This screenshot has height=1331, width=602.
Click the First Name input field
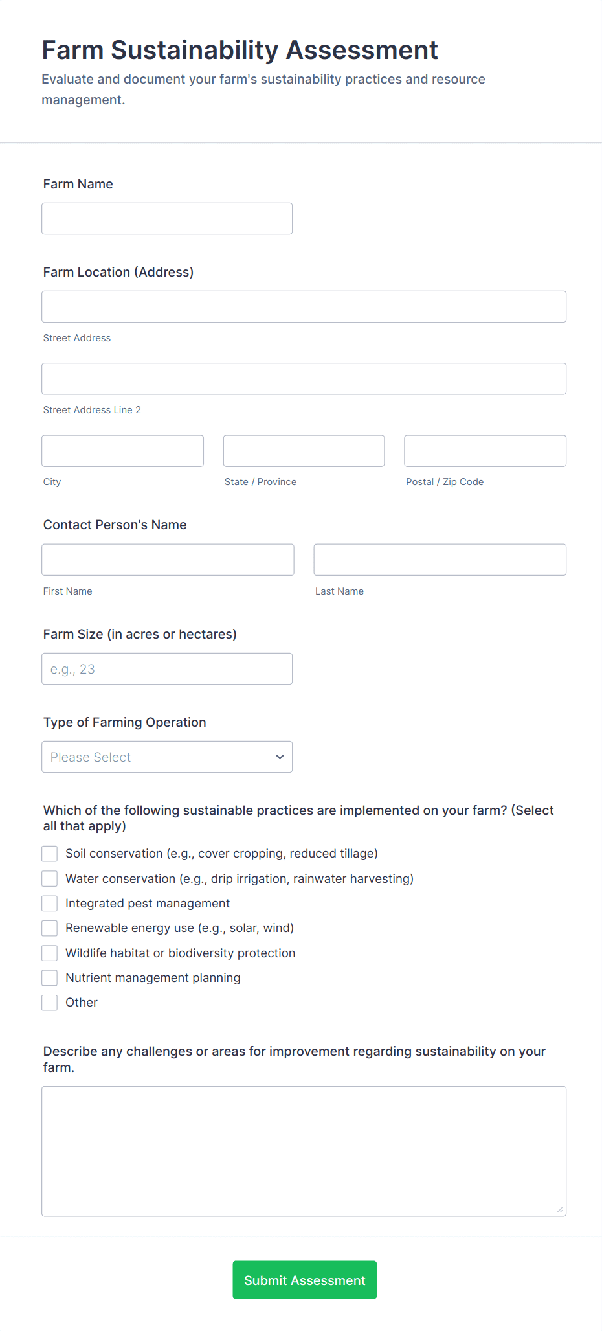(x=168, y=560)
